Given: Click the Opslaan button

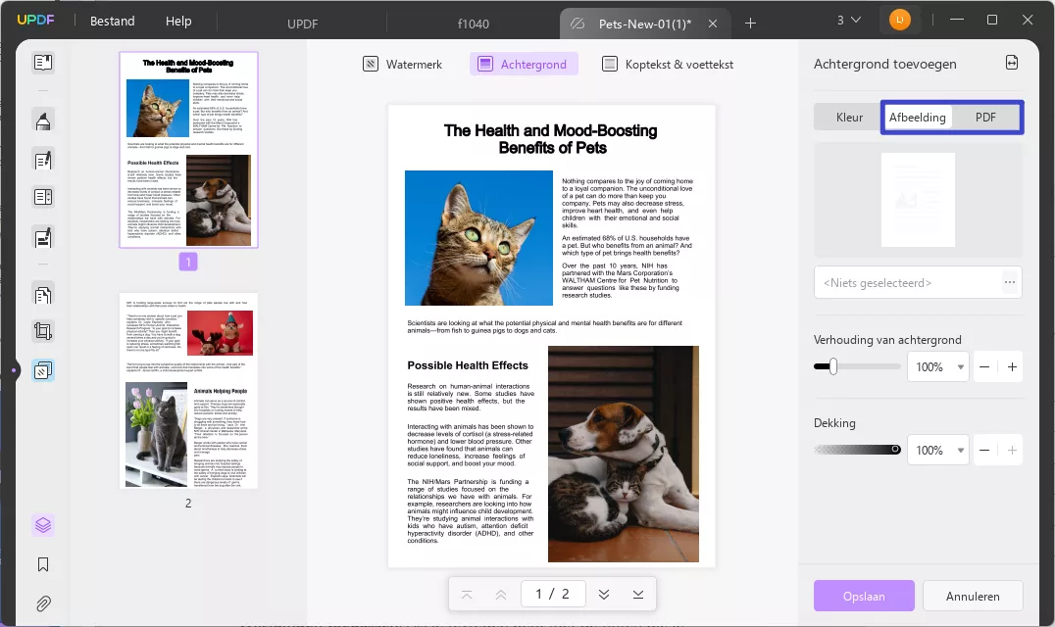Looking at the screenshot, I should [864, 596].
